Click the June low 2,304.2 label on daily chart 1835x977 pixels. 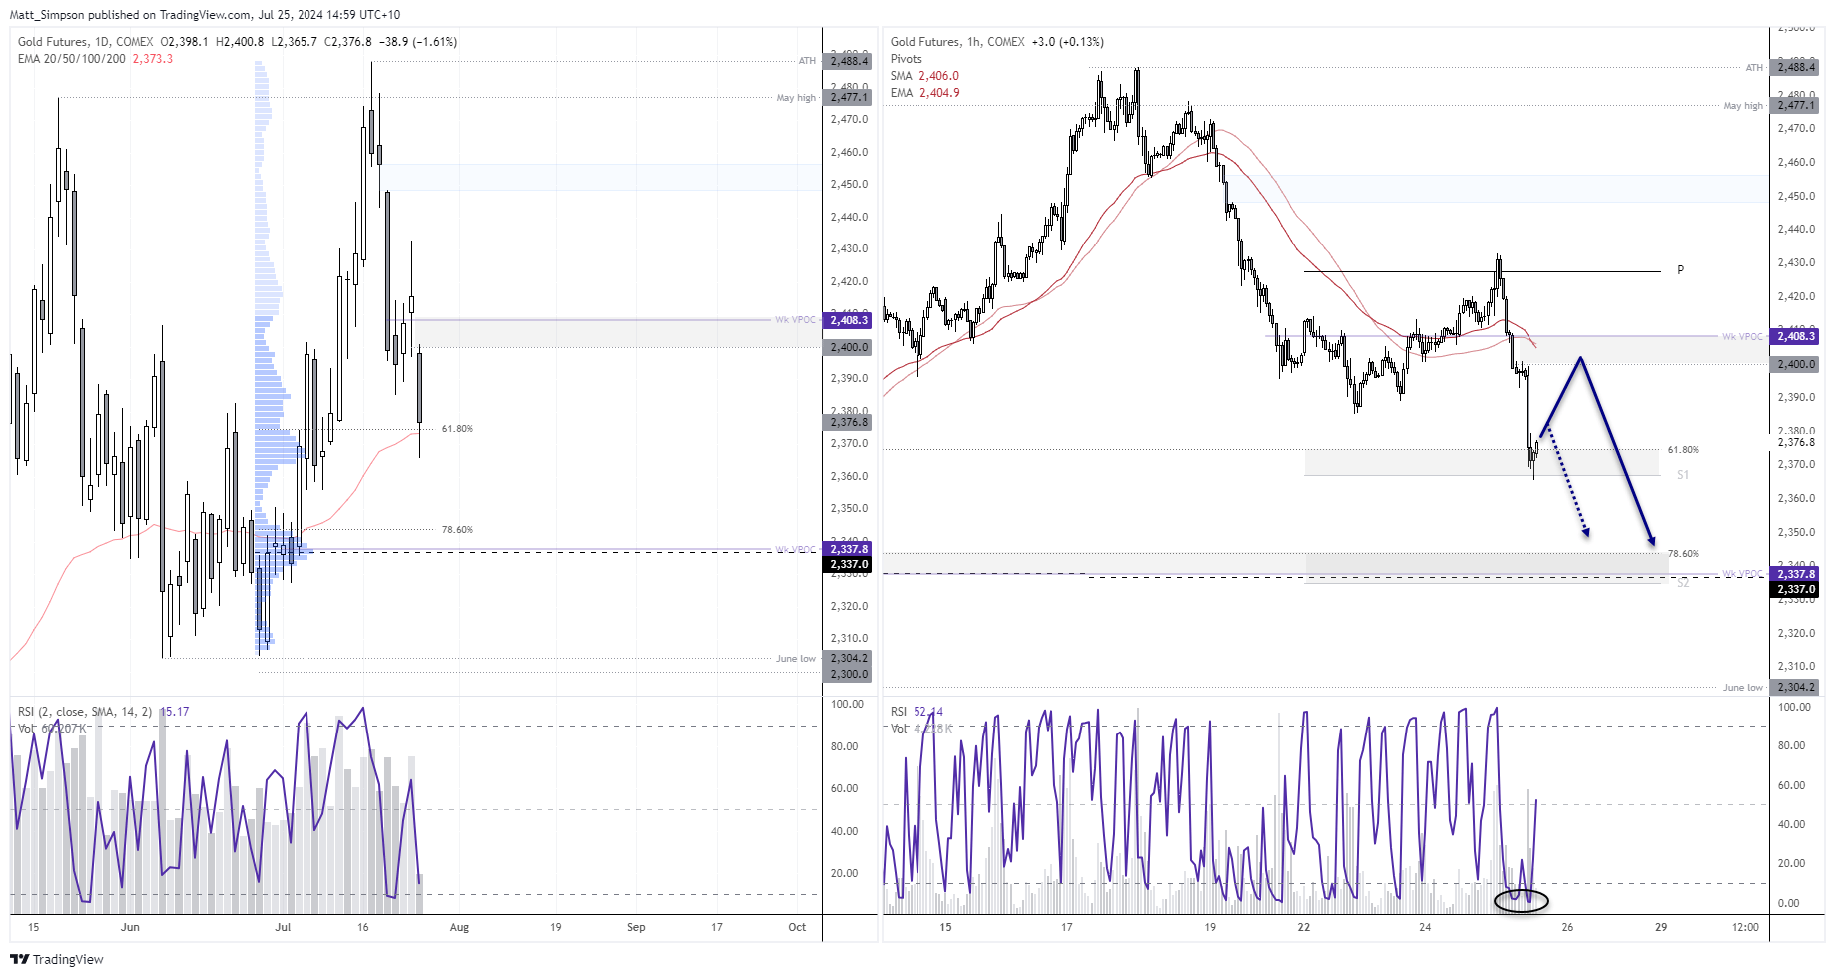849,658
